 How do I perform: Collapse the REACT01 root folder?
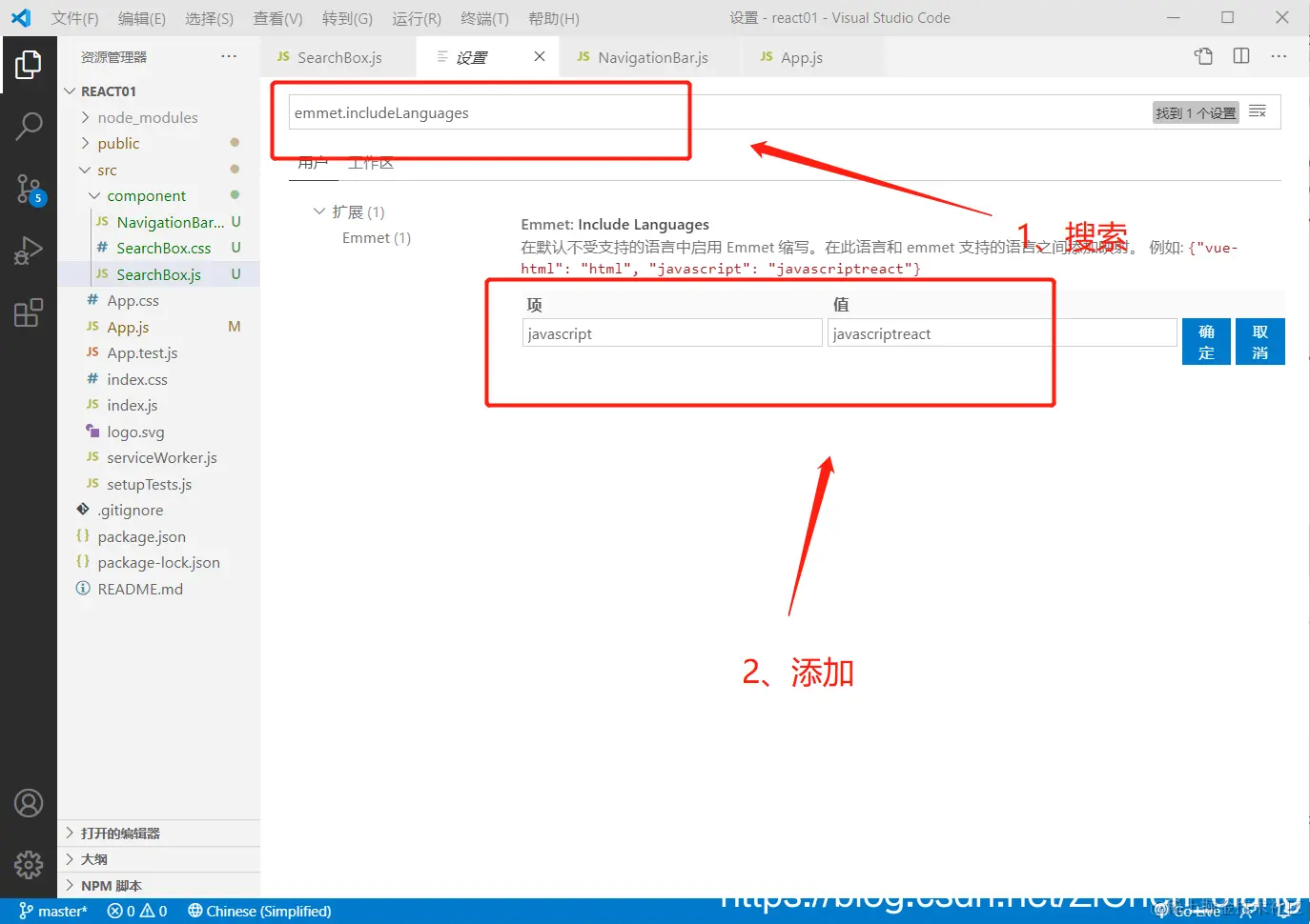[x=158, y=91]
